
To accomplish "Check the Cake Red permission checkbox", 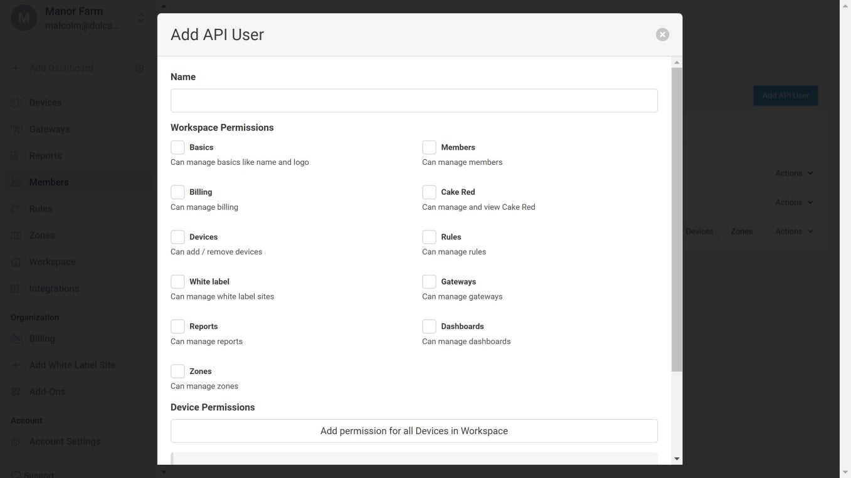I will [x=429, y=192].
